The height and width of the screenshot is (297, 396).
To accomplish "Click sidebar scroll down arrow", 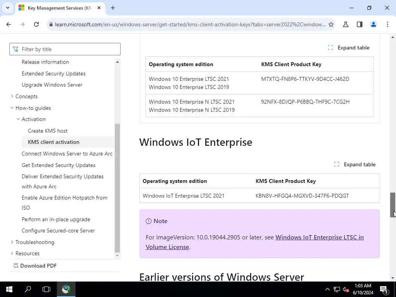I will tap(117, 255).
